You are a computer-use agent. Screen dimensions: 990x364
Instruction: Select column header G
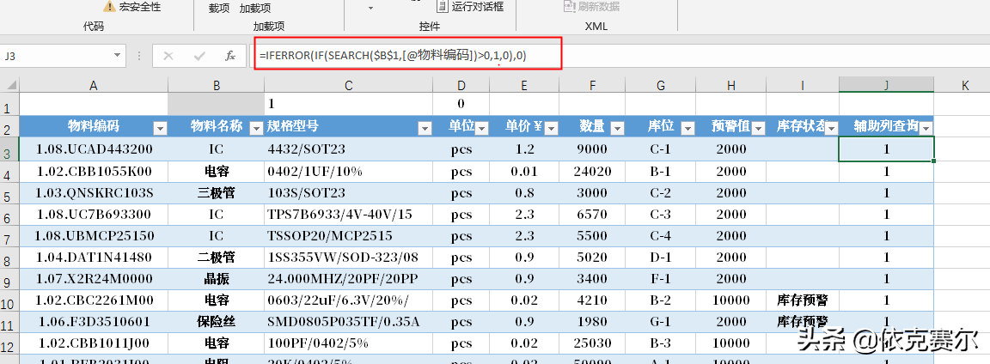click(x=660, y=85)
